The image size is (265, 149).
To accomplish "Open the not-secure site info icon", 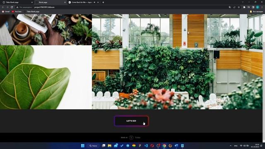I will [17, 7].
